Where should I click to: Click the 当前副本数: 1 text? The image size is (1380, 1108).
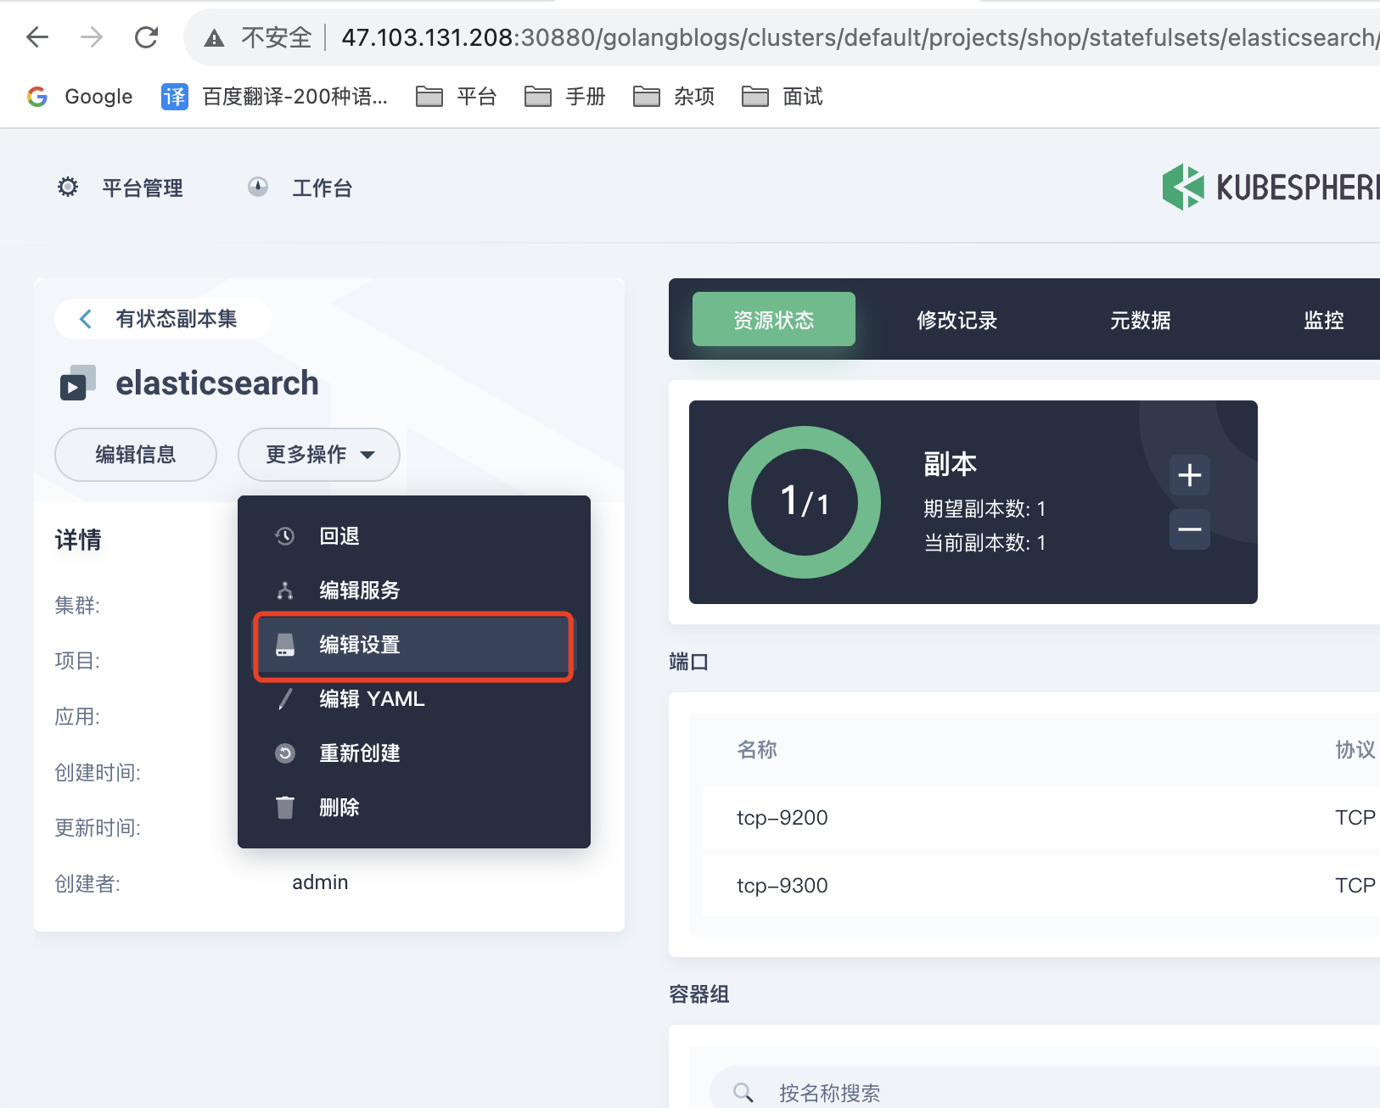click(x=985, y=543)
